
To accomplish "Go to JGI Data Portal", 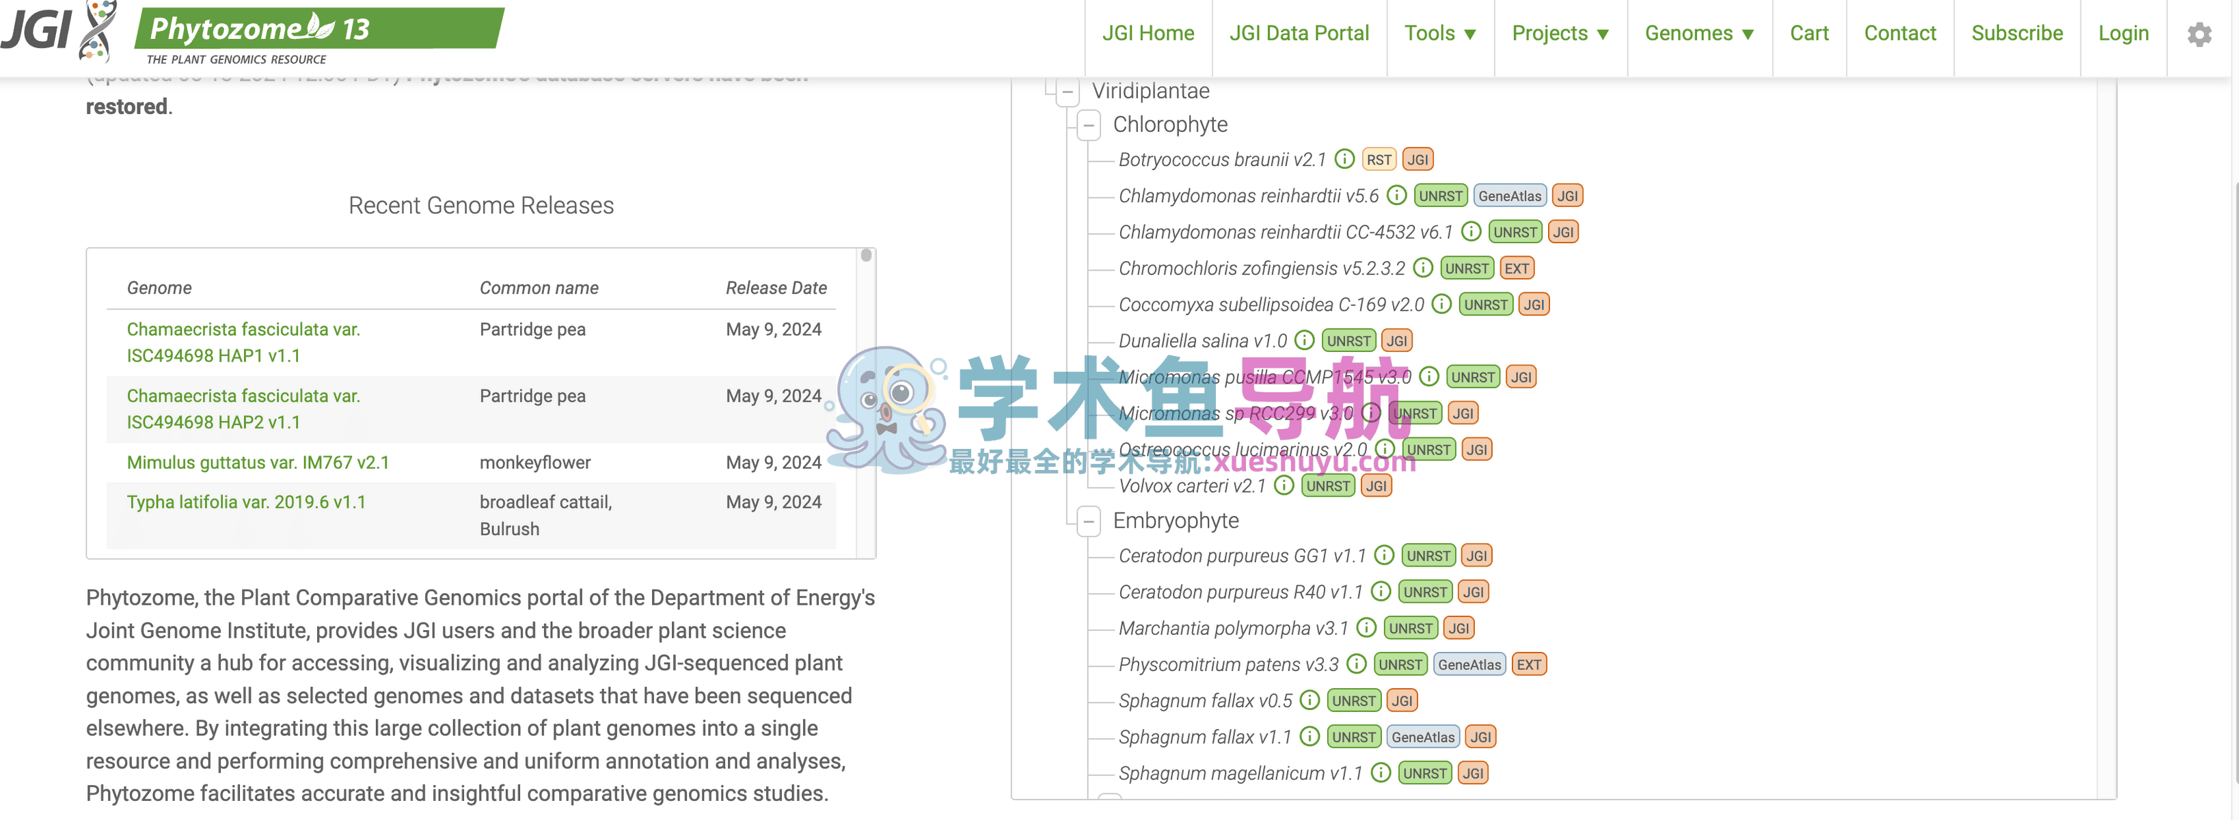I will (x=1299, y=34).
